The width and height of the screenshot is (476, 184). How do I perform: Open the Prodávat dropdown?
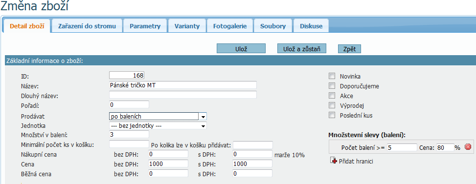158,116
